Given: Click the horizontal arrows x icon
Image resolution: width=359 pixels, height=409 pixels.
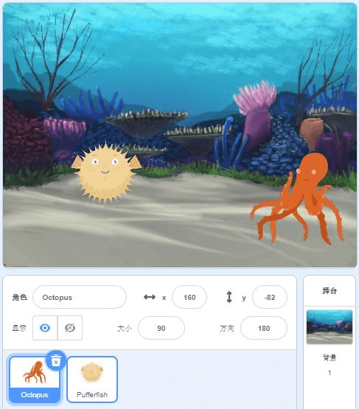Looking at the screenshot, I should pyautogui.click(x=150, y=297).
